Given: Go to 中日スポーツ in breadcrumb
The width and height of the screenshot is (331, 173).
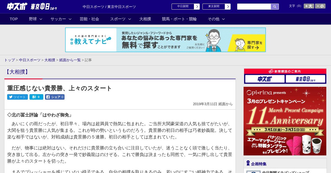Looking at the screenshot, I should click(30, 60).
